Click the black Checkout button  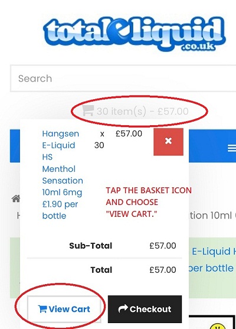(x=145, y=309)
